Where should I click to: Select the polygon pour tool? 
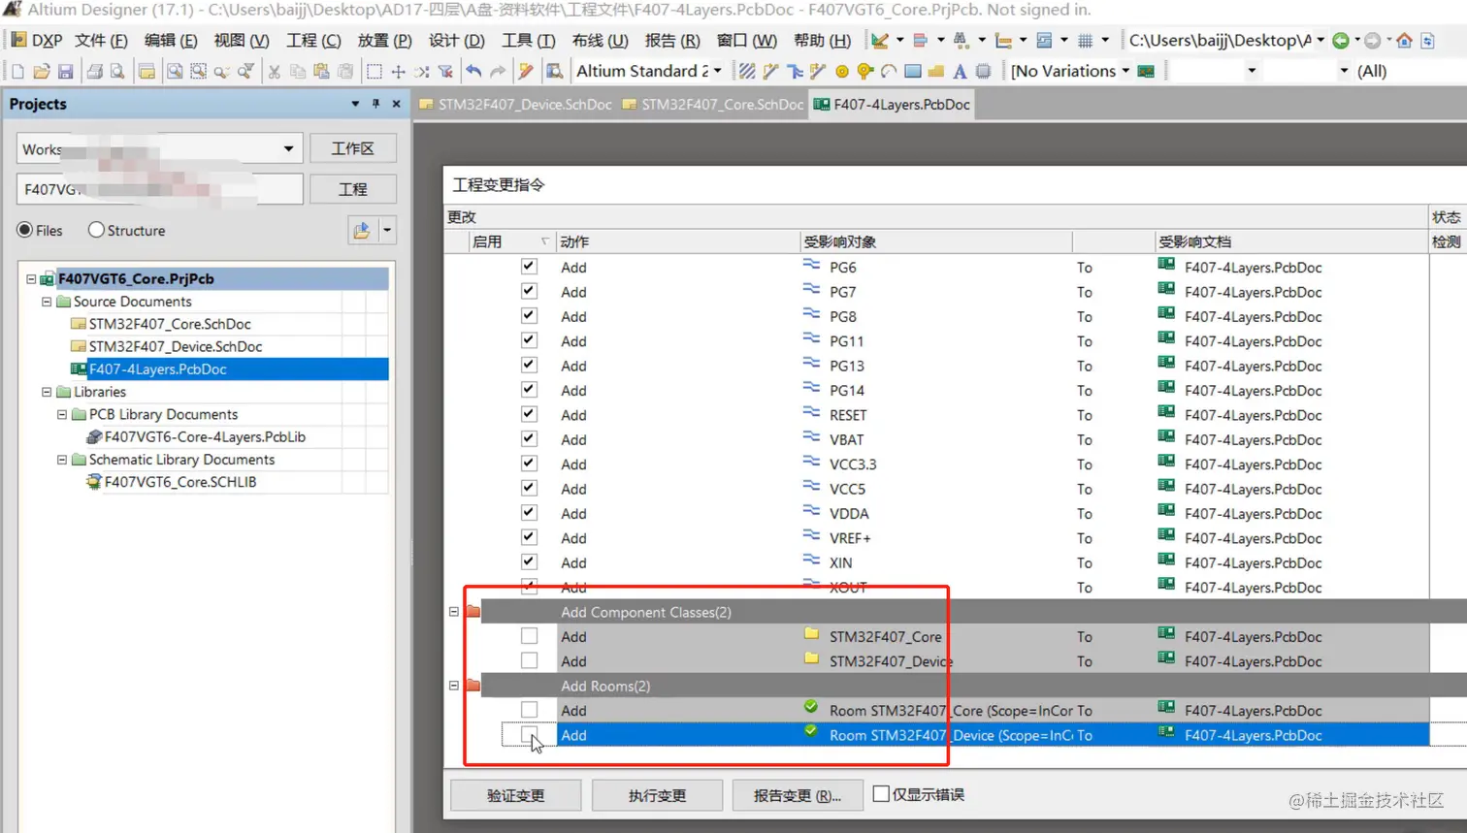pos(936,72)
